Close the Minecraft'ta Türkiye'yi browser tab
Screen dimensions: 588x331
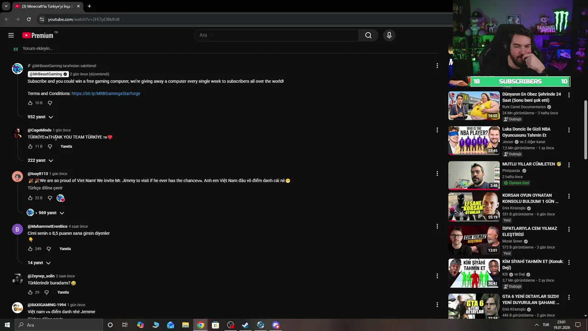[x=78, y=6]
